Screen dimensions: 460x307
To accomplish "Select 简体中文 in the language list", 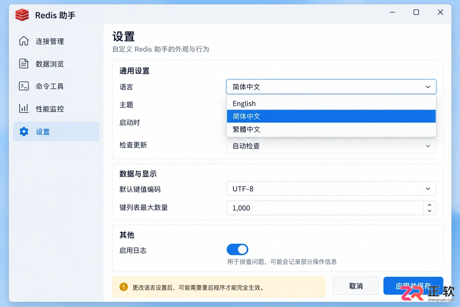I will point(331,116).
